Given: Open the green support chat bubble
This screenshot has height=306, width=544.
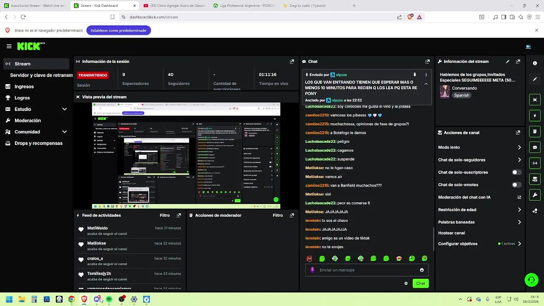Looking at the screenshot, I should click(x=531, y=280).
